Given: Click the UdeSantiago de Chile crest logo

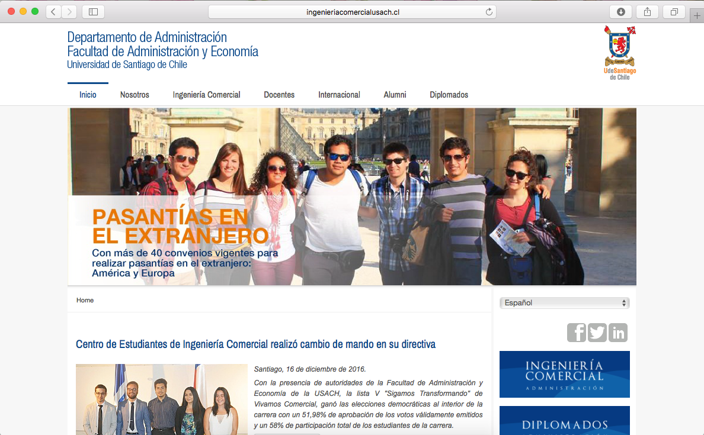Looking at the screenshot, I should click(620, 53).
